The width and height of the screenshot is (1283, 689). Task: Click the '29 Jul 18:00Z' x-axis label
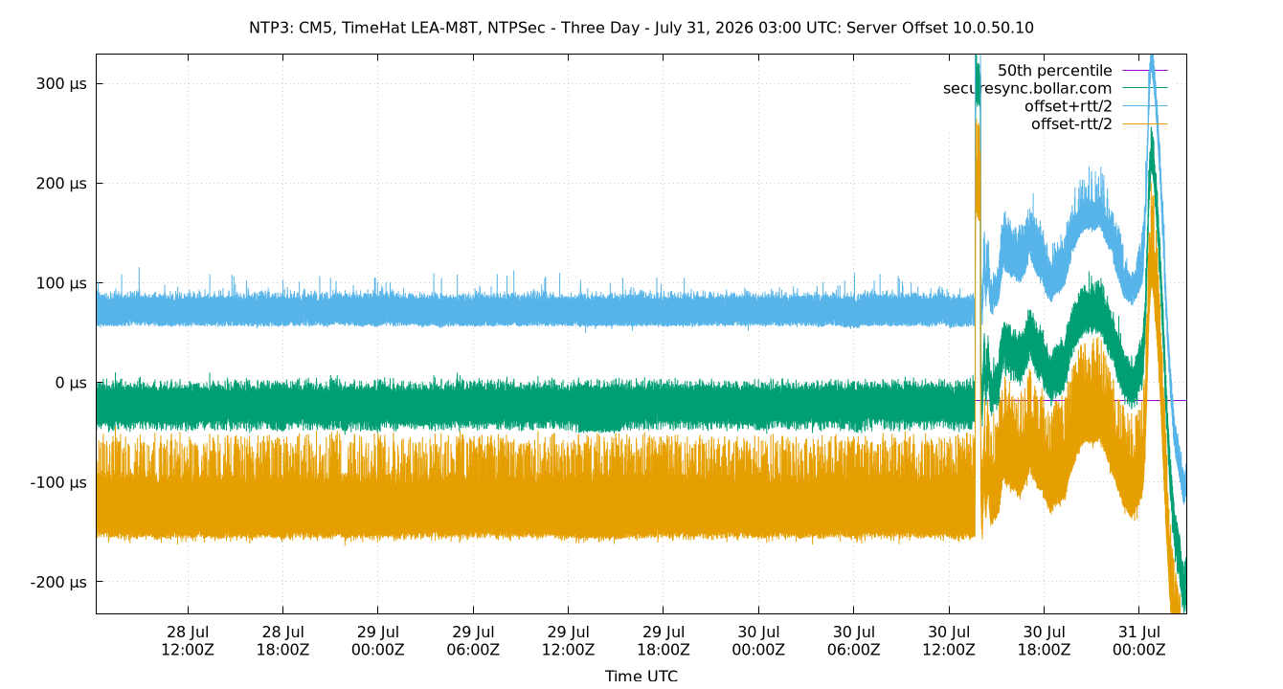663,640
